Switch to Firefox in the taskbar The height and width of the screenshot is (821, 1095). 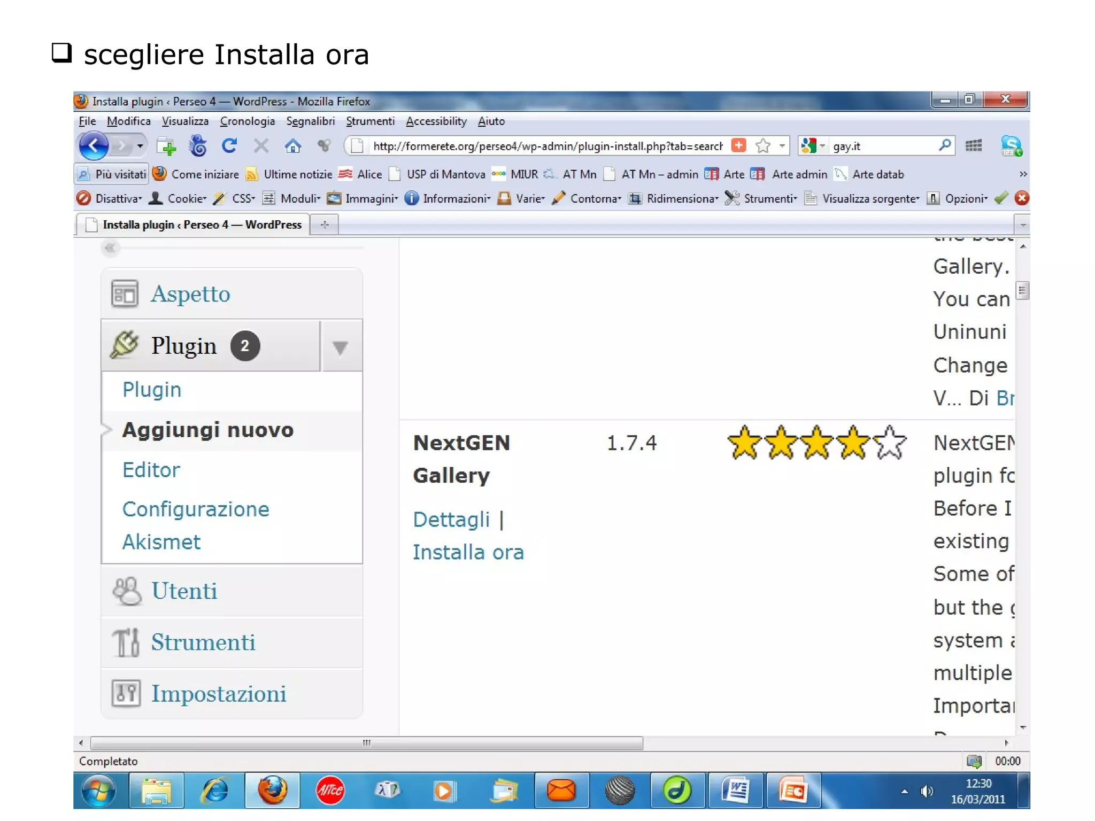[272, 791]
